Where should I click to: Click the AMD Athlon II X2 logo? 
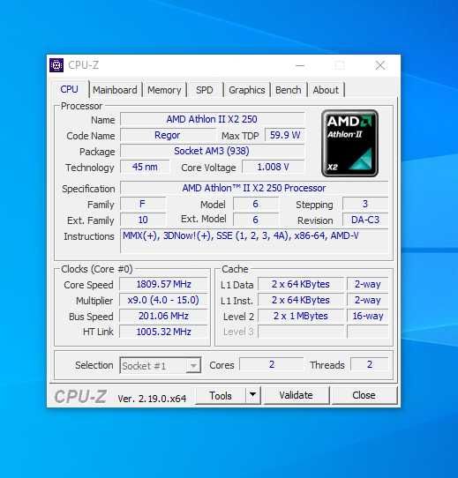pyautogui.click(x=349, y=143)
